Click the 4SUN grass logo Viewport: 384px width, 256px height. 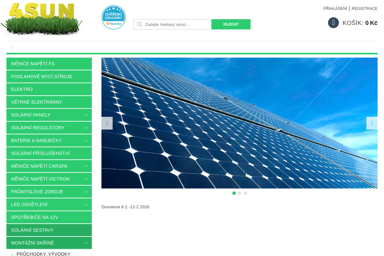[42, 19]
